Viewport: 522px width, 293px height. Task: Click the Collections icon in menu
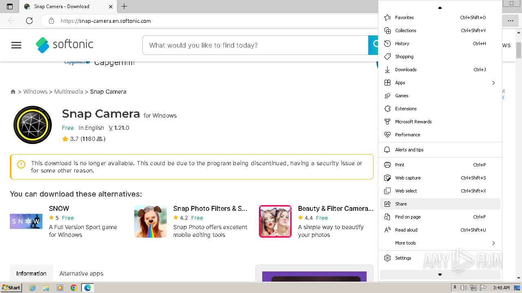tap(387, 31)
